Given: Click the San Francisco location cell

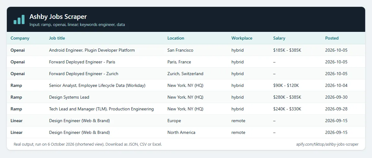Looking at the screenshot, I should (180, 50).
